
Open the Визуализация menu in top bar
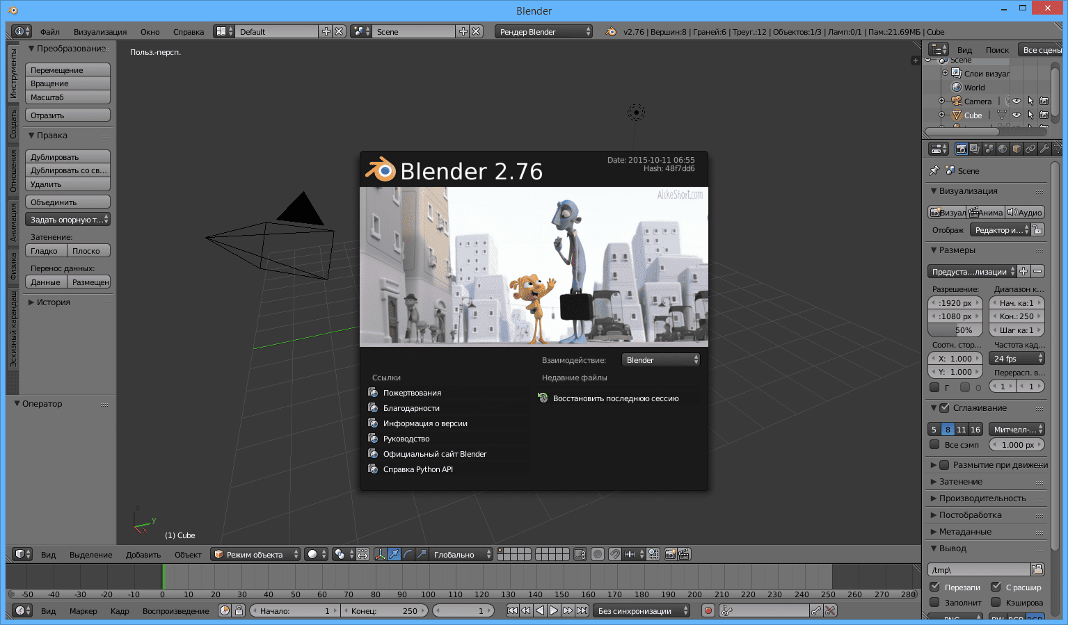(x=100, y=32)
